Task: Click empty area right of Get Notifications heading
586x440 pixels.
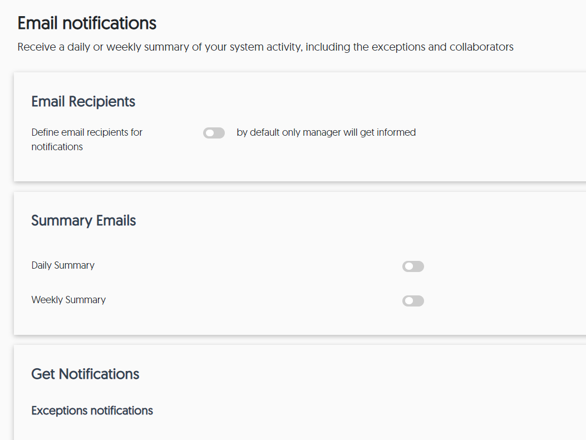Action: coord(334,374)
